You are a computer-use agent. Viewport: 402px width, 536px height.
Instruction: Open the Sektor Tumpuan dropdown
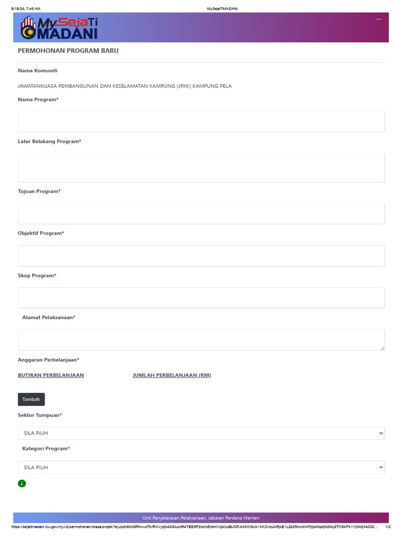(201, 433)
